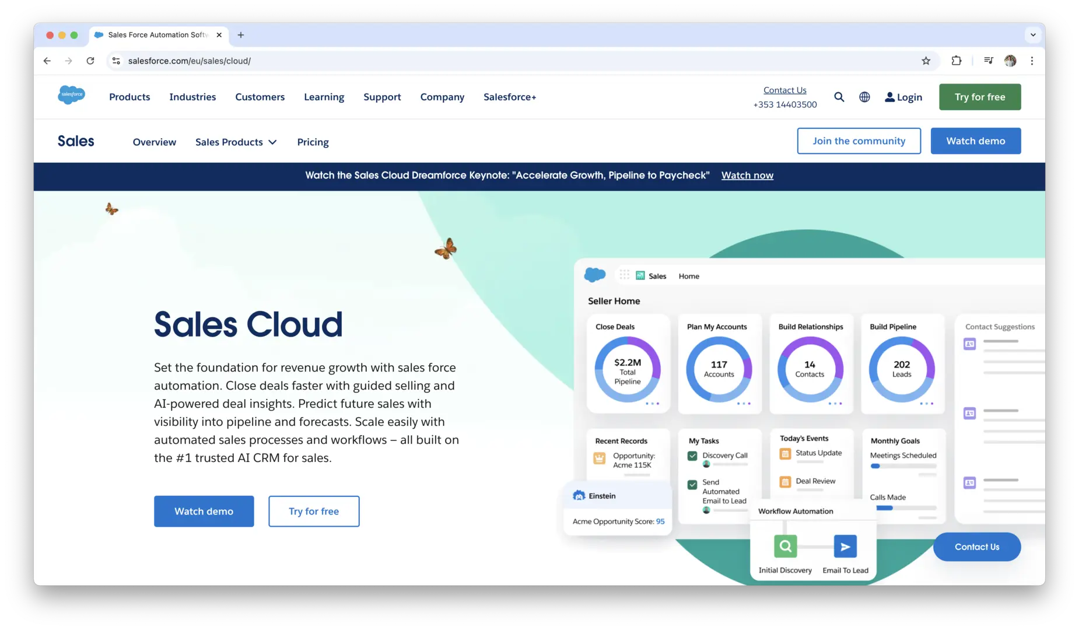Open the Salesforce+ menu item
This screenshot has width=1079, height=630.
point(510,97)
